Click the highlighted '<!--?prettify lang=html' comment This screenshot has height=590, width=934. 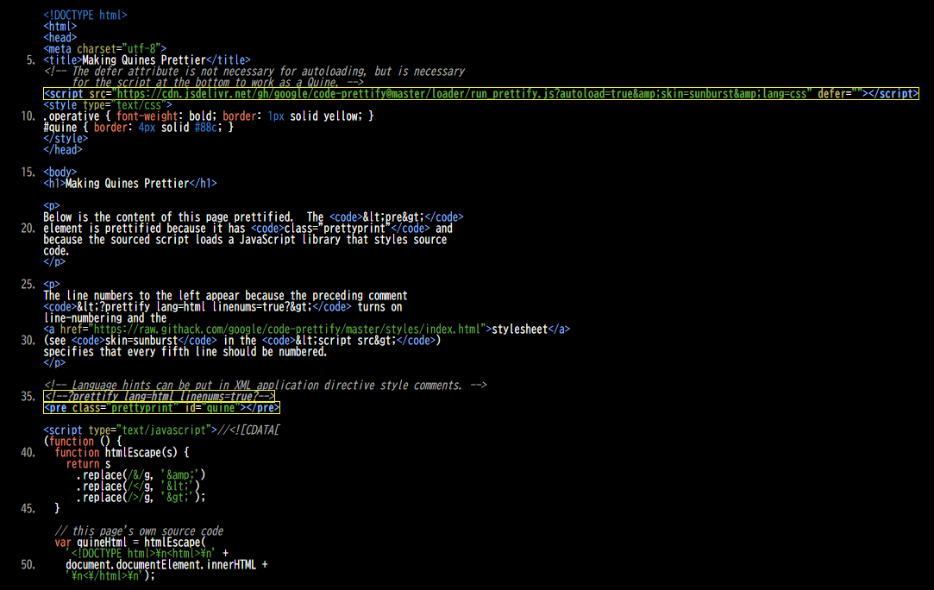pyautogui.click(x=159, y=396)
